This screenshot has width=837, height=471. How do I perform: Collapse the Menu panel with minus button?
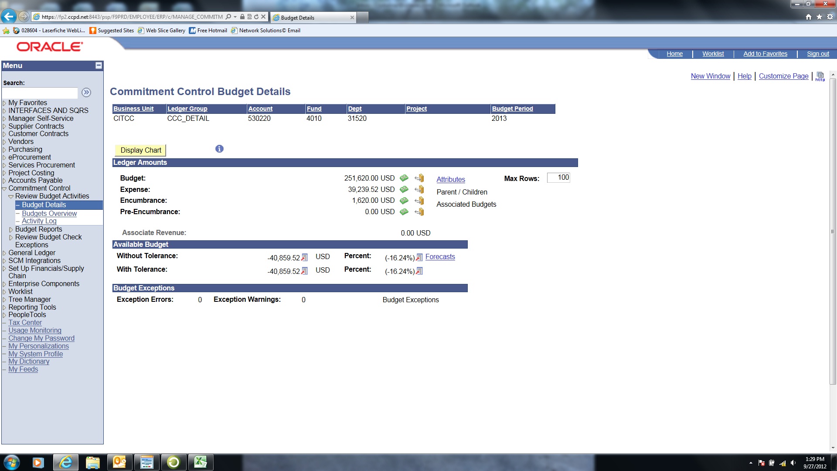[x=99, y=65]
